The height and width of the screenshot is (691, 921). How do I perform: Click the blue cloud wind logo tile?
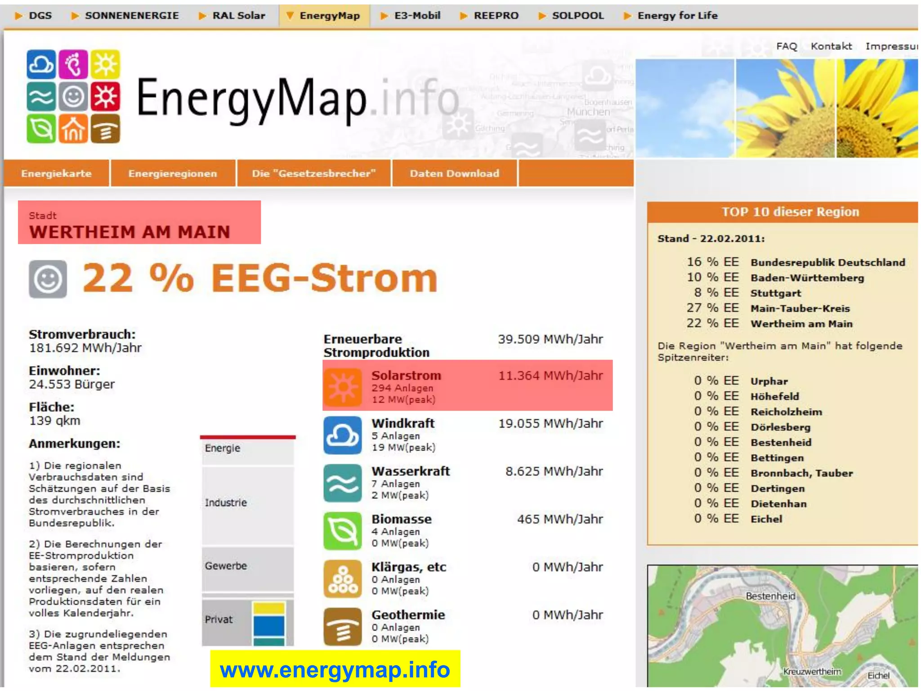click(41, 64)
